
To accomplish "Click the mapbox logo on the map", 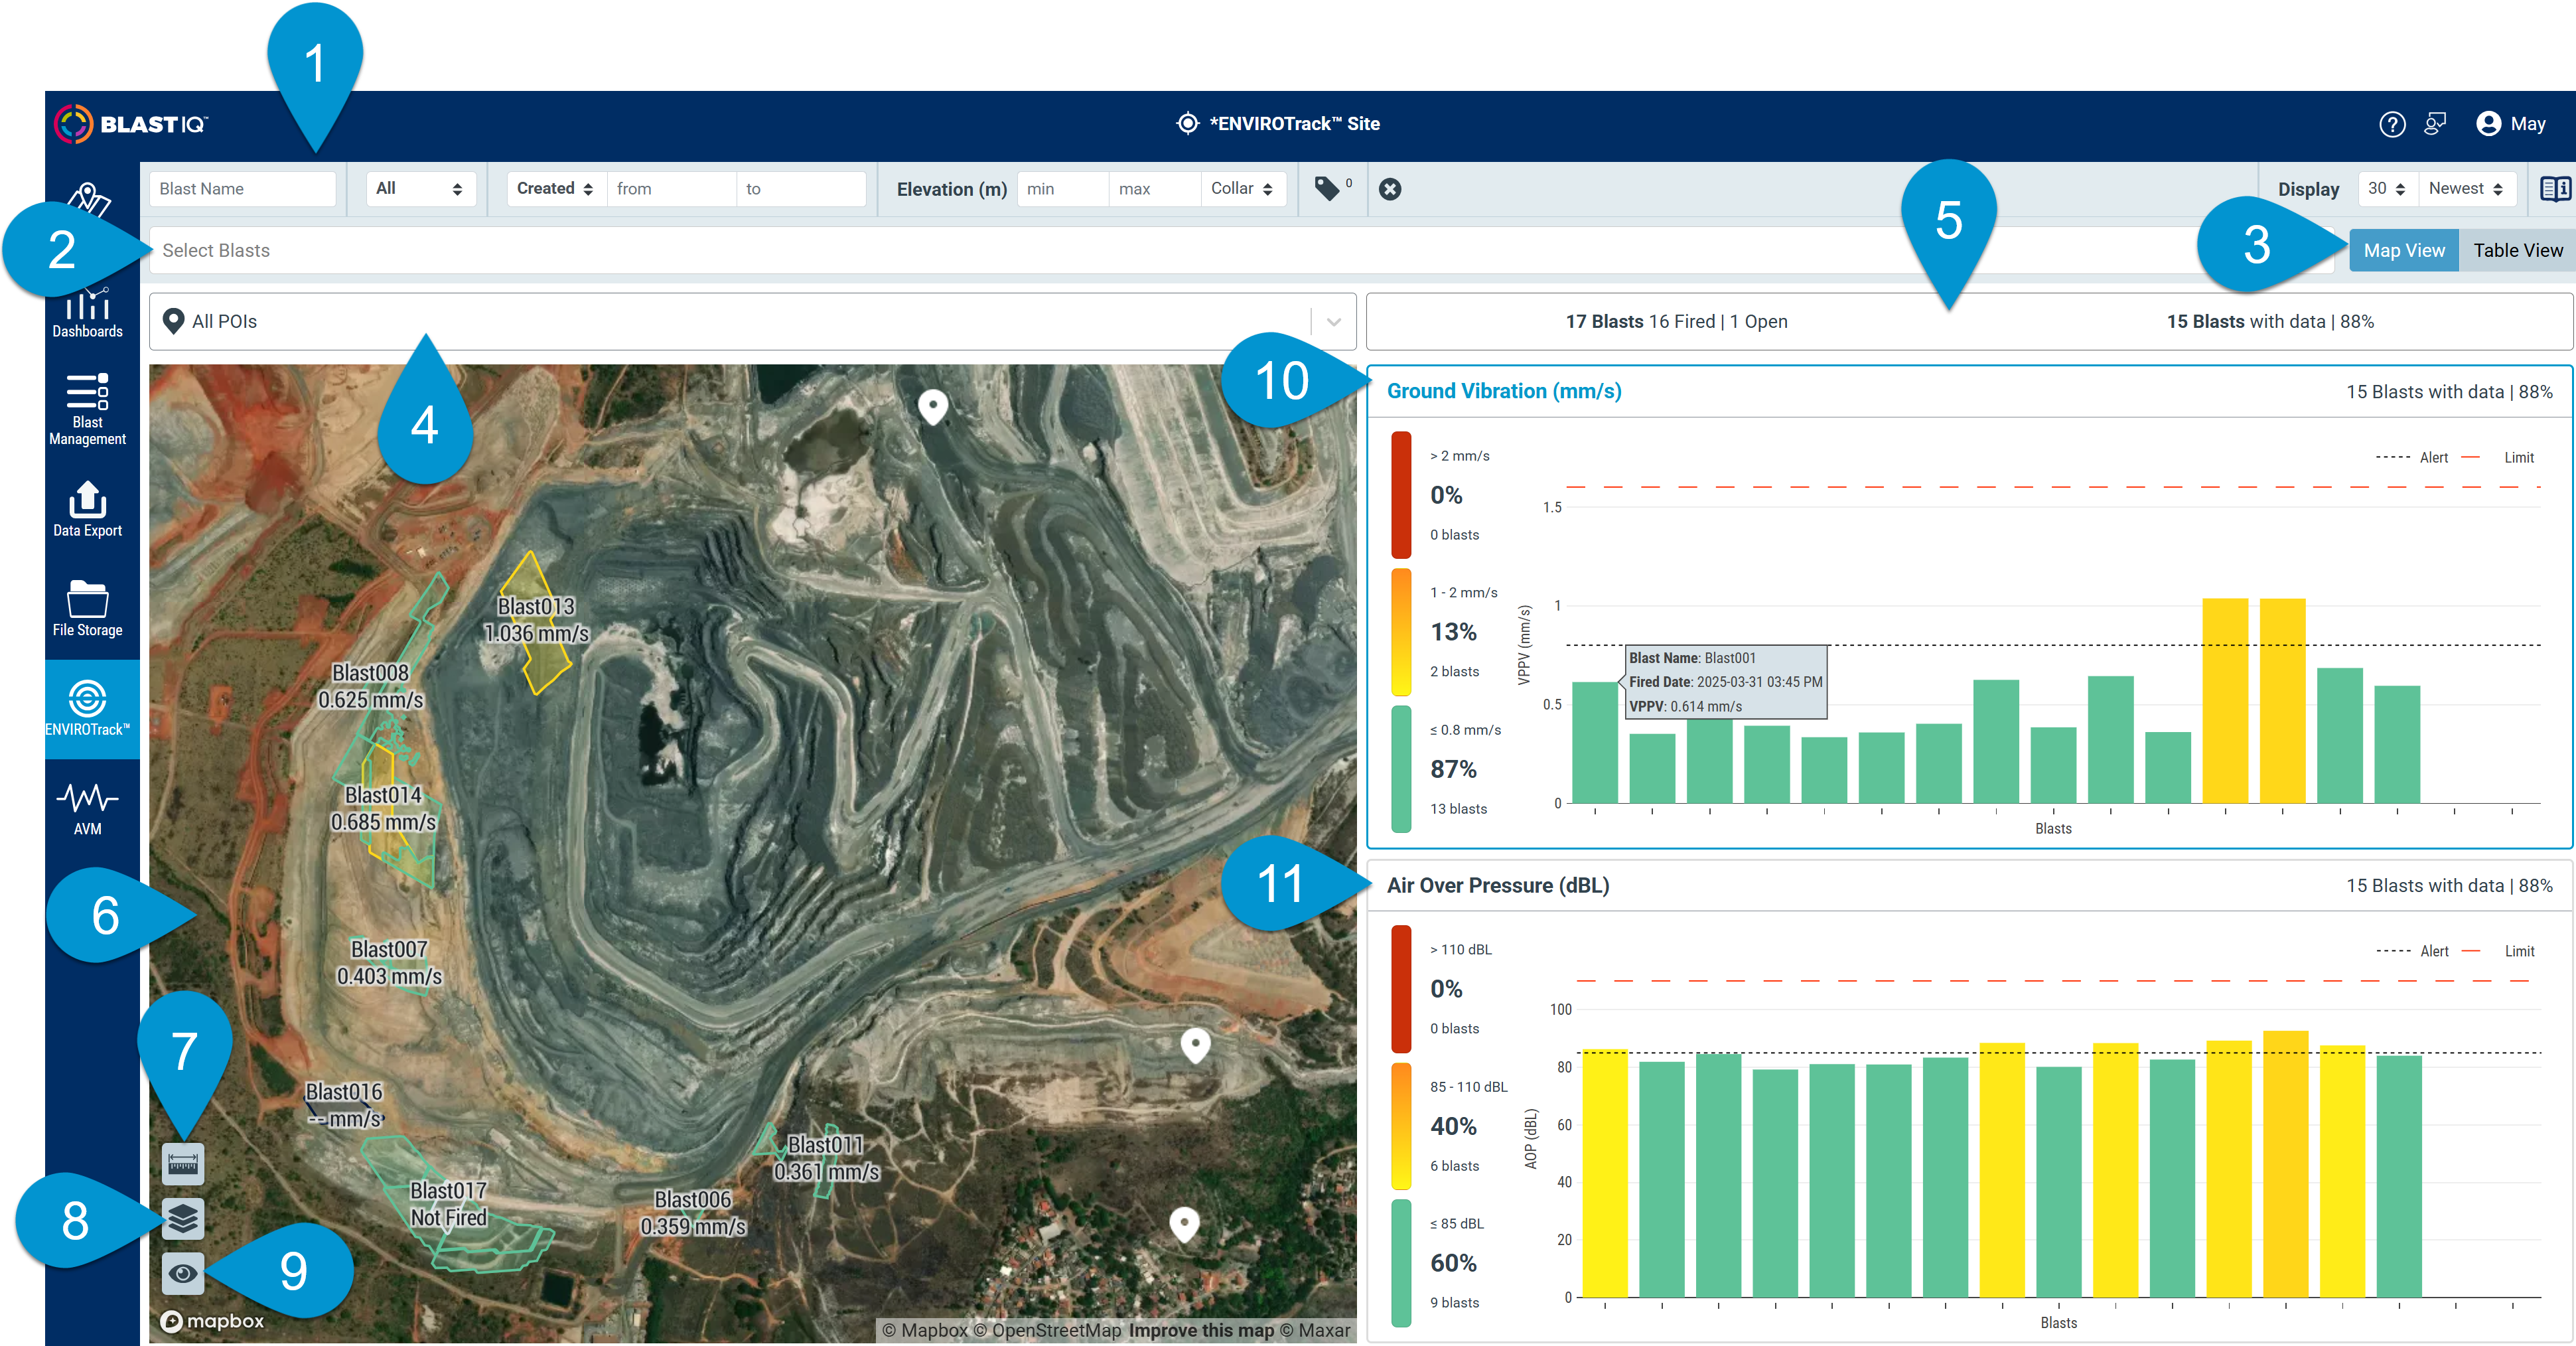I will point(213,1321).
